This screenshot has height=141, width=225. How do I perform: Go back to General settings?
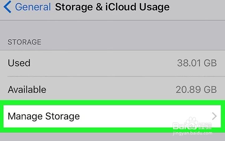coord(32,7)
